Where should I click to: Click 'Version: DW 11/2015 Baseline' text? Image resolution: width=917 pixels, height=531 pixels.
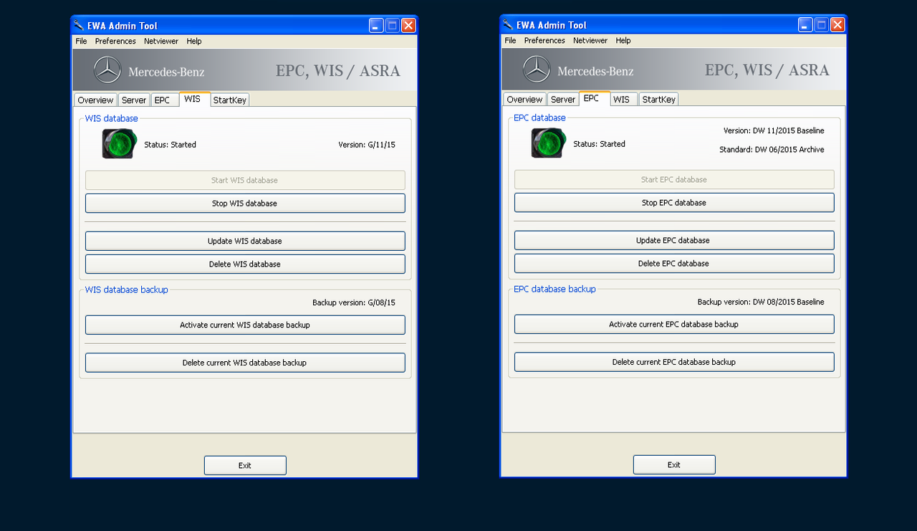774,131
